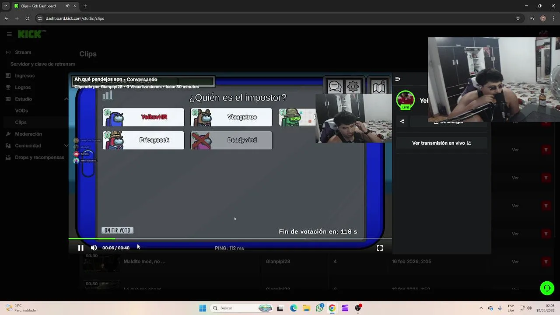
Task: Open the tab search dropdown
Action: point(6,6)
